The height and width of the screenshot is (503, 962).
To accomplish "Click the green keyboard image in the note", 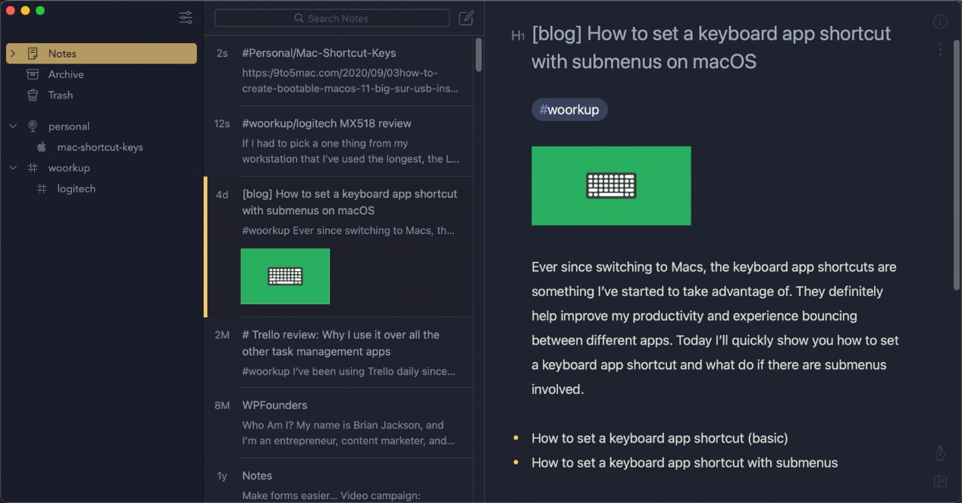I will click(611, 186).
